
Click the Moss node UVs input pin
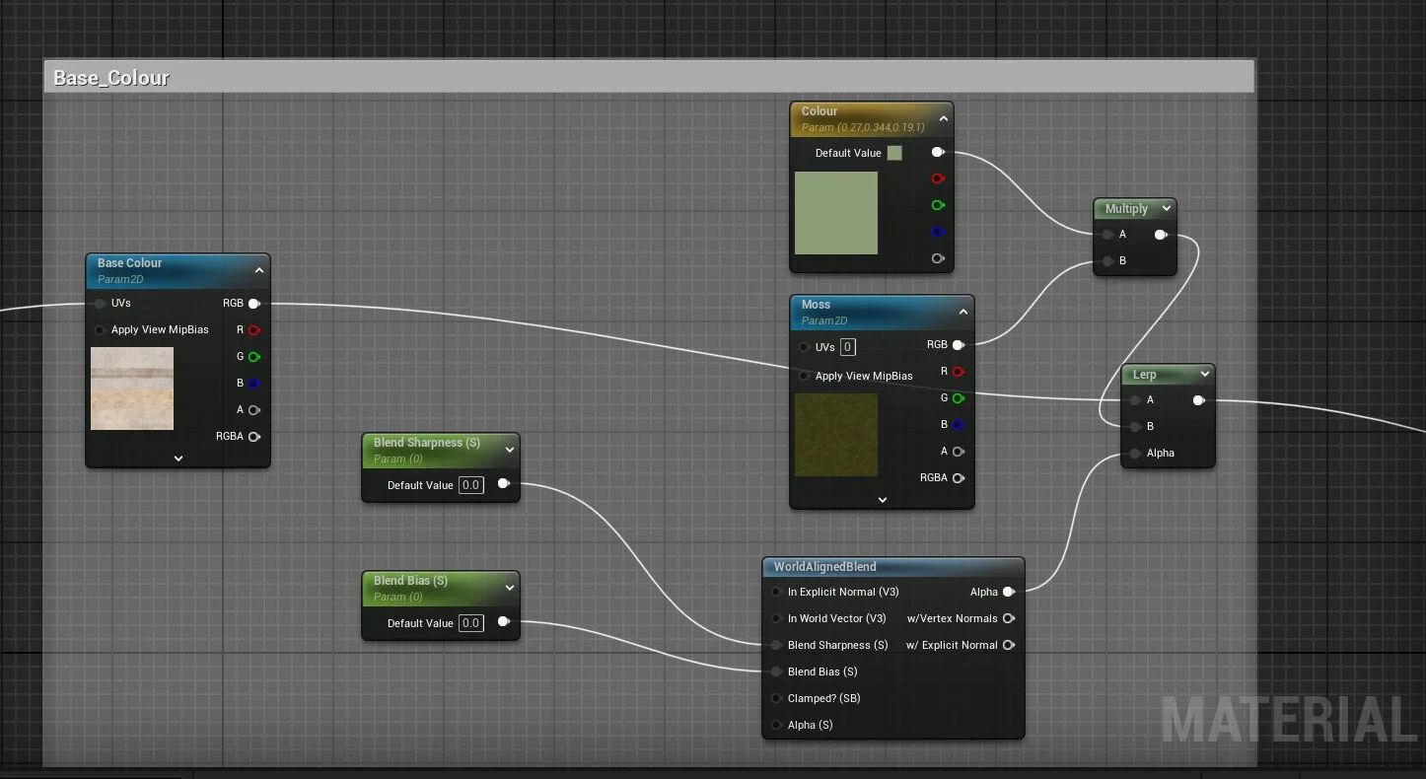(x=804, y=347)
